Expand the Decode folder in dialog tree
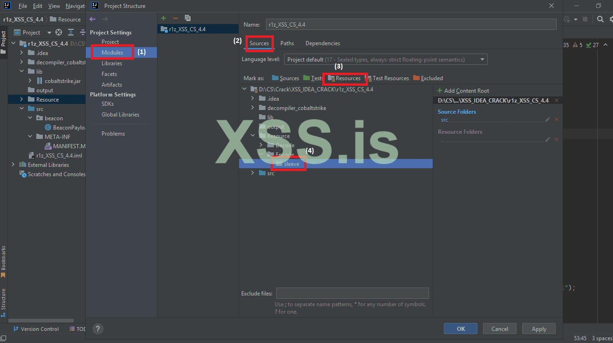The width and height of the screenshot is (613, 343). coord(261,145)
